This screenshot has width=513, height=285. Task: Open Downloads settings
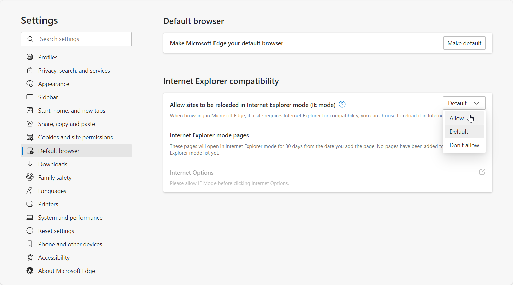76,164
